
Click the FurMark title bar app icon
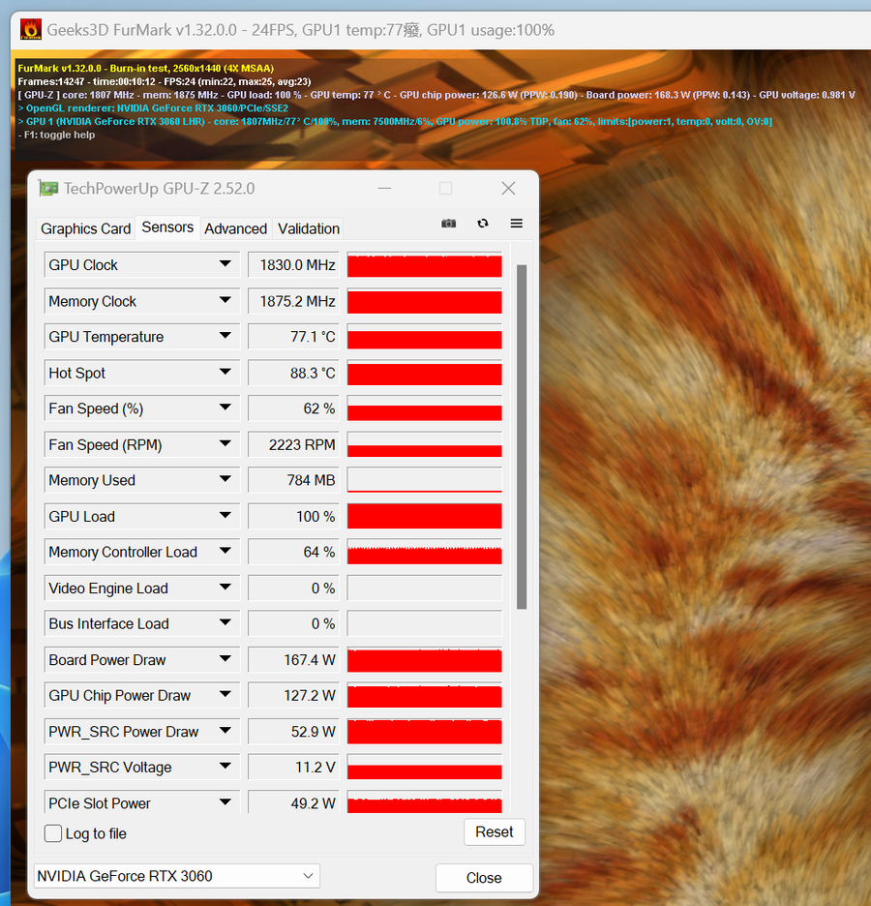(31, 29)
